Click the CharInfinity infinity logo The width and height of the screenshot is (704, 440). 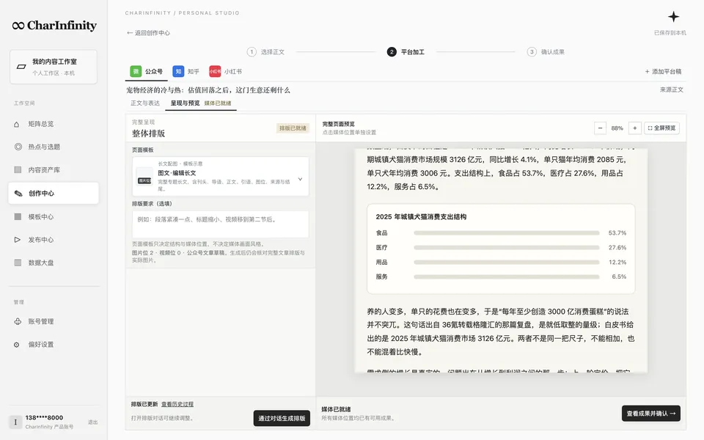coord(18,26)
